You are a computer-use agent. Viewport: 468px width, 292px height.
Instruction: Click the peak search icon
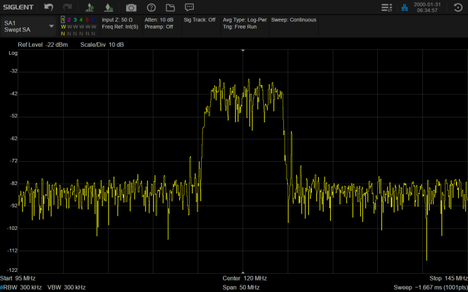(90, 7)
